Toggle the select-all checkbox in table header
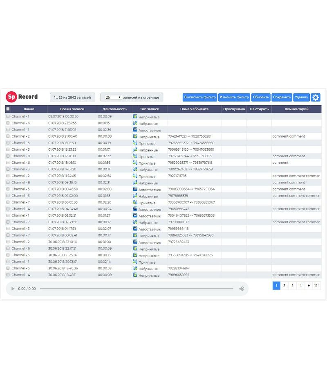This screenshot has height=389, width=327. point(8,109)
